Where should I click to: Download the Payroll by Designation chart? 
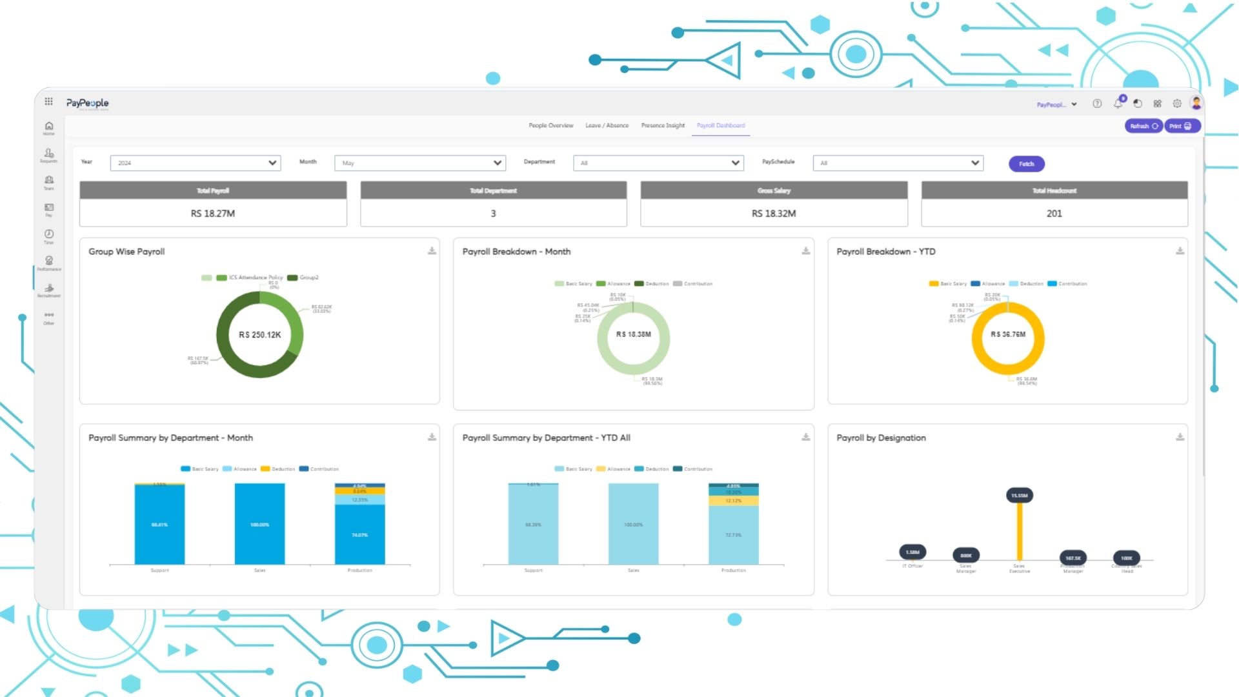coord(1180,438)
